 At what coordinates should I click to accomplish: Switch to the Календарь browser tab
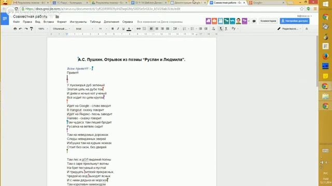[71, 3]
